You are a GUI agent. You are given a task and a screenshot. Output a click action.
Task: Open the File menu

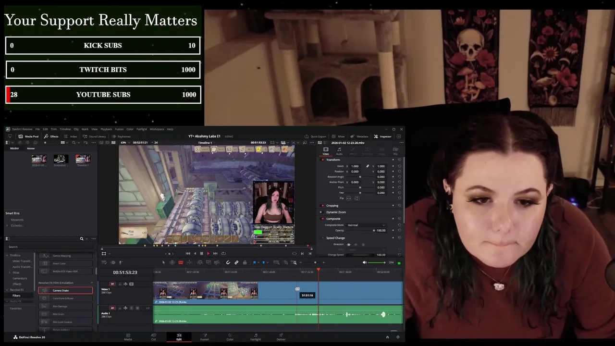pos(37,129)
